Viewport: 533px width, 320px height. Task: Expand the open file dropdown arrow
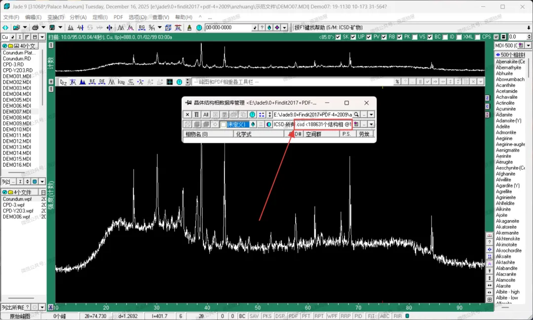(25, 28)
